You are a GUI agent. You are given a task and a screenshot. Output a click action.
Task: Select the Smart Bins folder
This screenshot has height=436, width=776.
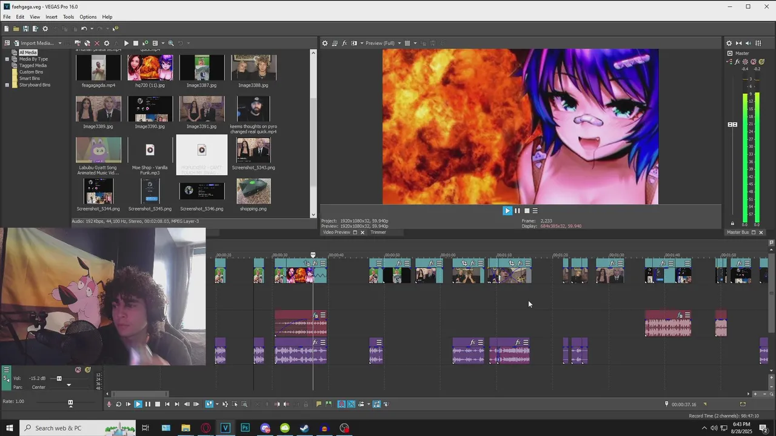(29, 78)
